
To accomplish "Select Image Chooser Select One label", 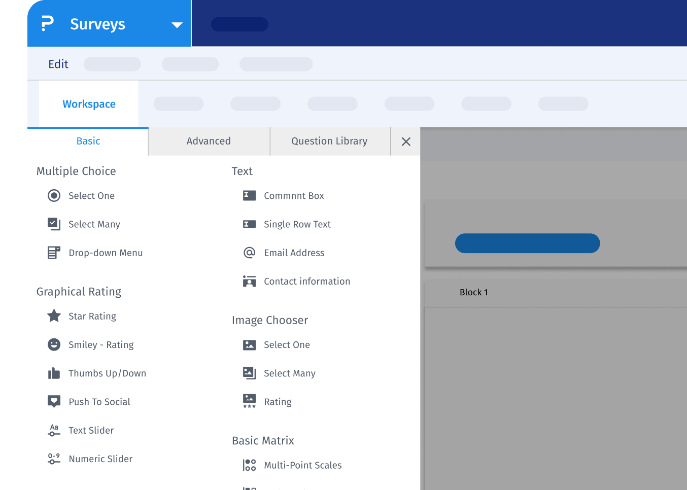I will pos(287,345).
